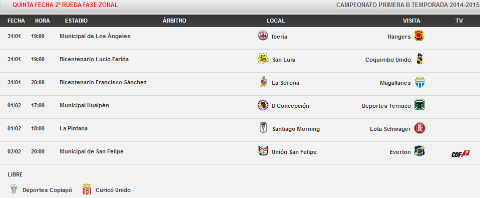
Task: Click the ESTADIO column header
Action: click(76, 21)
